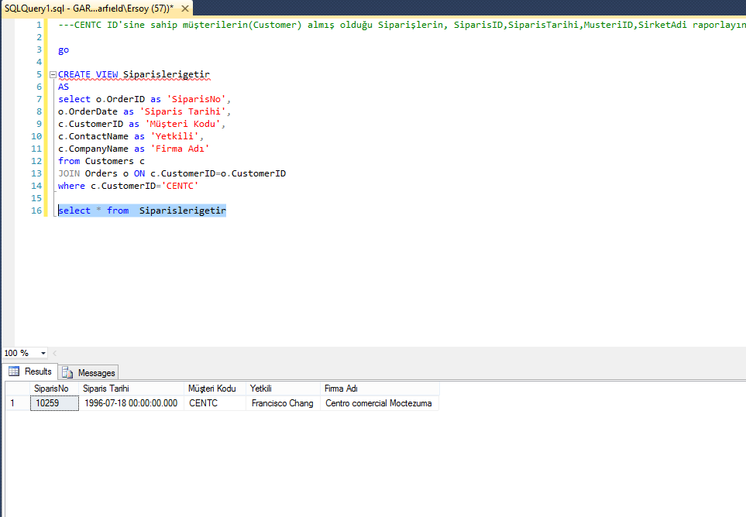The image size is (746, 517).
Task: Switch to the Messages tab
Action: click(x=88, y=372)
